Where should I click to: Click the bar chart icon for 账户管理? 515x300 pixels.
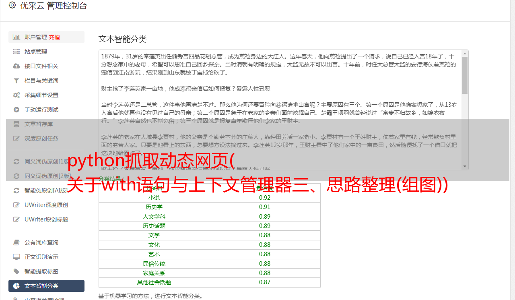(16, 37)
